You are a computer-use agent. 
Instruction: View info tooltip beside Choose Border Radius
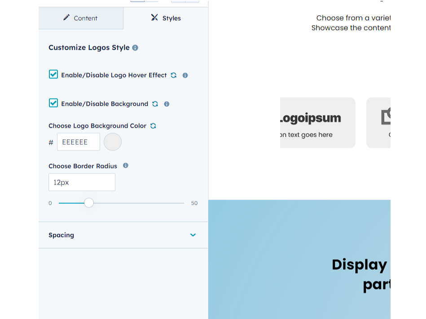(x=126, y=166)
